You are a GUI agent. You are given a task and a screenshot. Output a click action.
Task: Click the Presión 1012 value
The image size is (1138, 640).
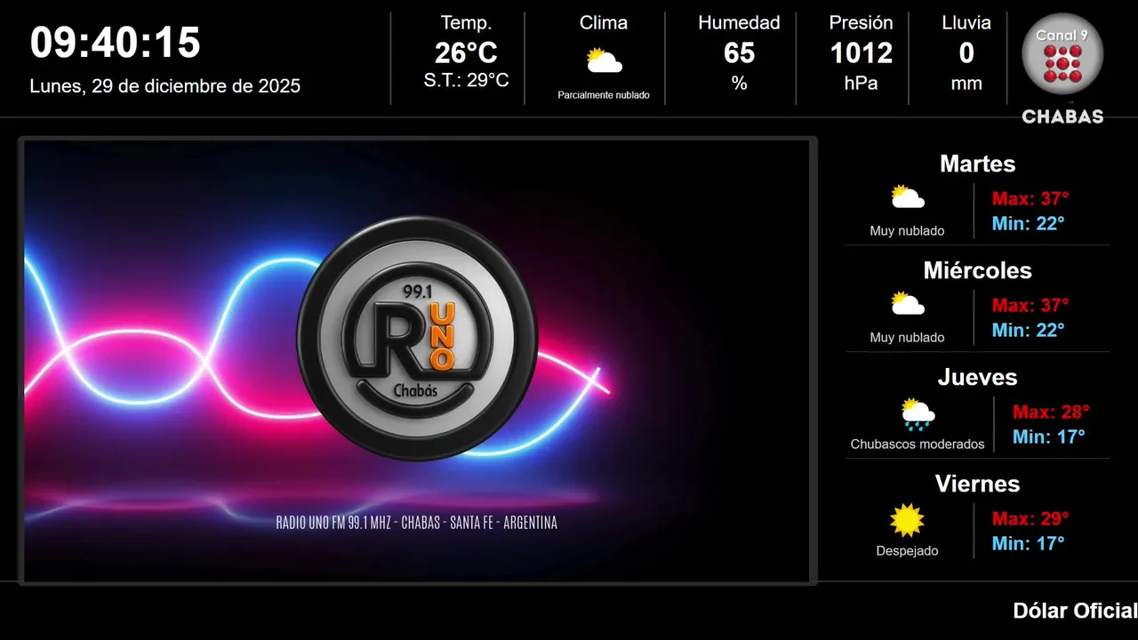coord(861,53)
